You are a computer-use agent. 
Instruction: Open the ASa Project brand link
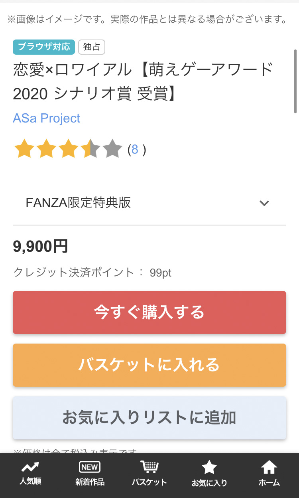[47, 118]
